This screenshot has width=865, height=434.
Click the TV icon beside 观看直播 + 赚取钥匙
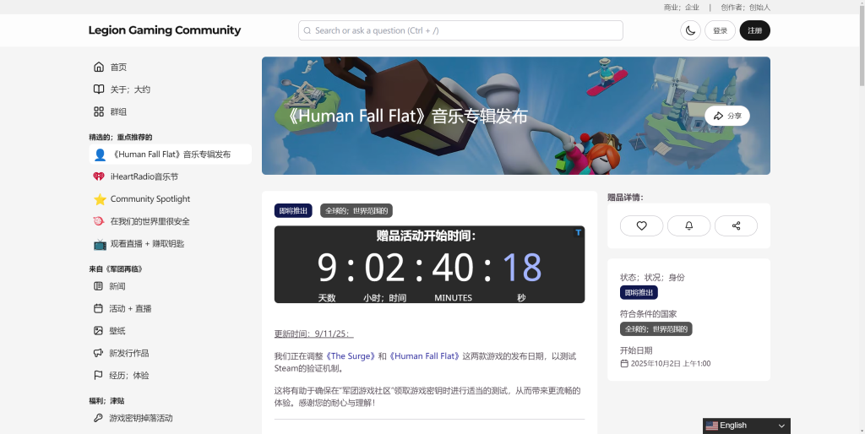(x=100, y=244)
